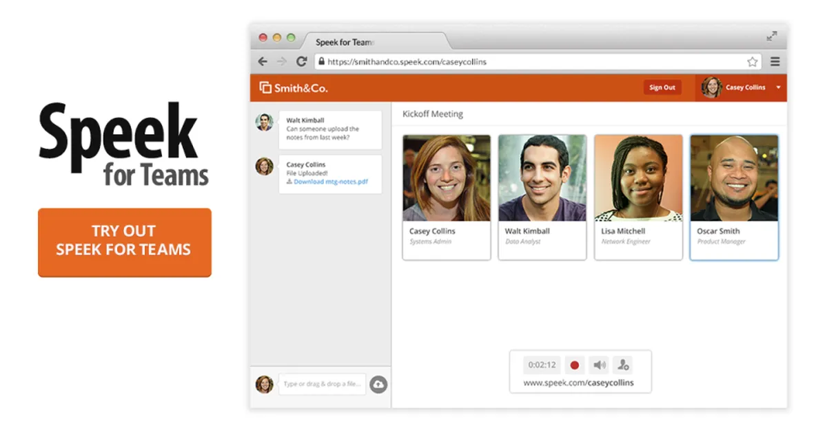The width and height of the screenshot is (827, 432).
Task: Click the www.speek.com/caseycollins meeting link
Action: pos(580,382)
